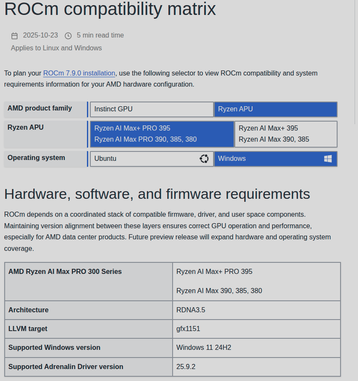Click the '5 min read time' text
The image size is (358, 381).
[x=100, y=35]
